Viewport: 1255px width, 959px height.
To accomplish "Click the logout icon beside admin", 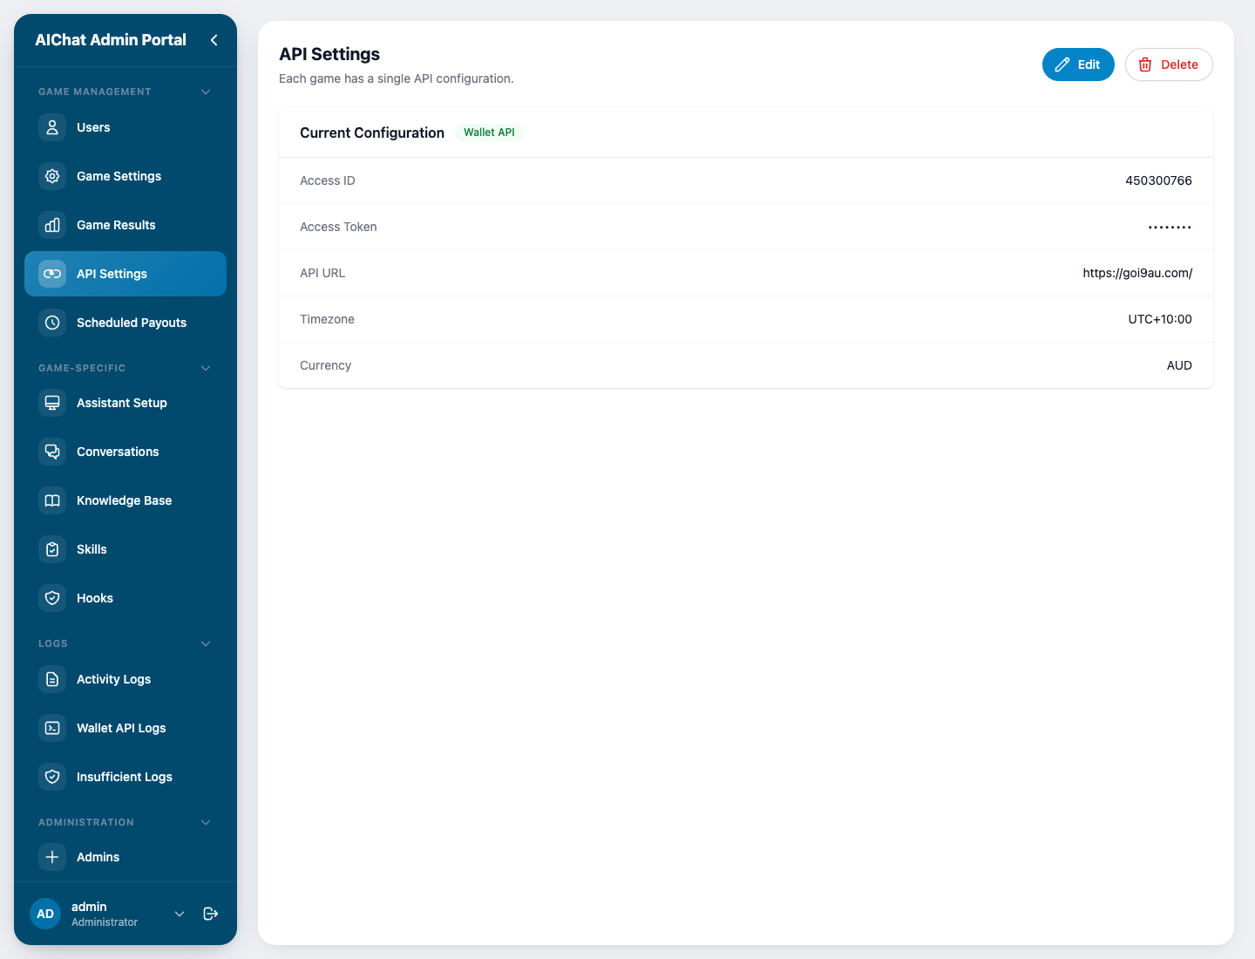I will (x=211, y=914).
